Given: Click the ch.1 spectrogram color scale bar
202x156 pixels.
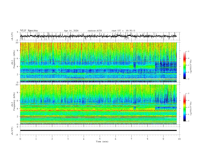Looking at the screenshot, I should pos(184,65).
